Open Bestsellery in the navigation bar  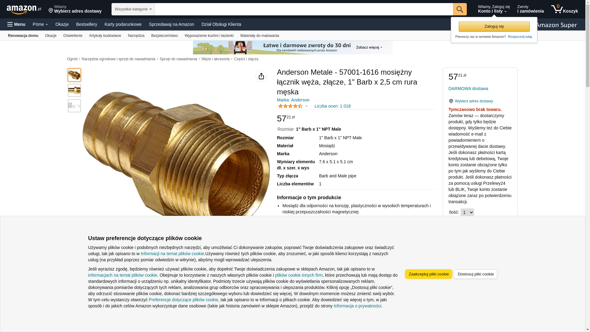pyautogui.click(x=87, y=24)
